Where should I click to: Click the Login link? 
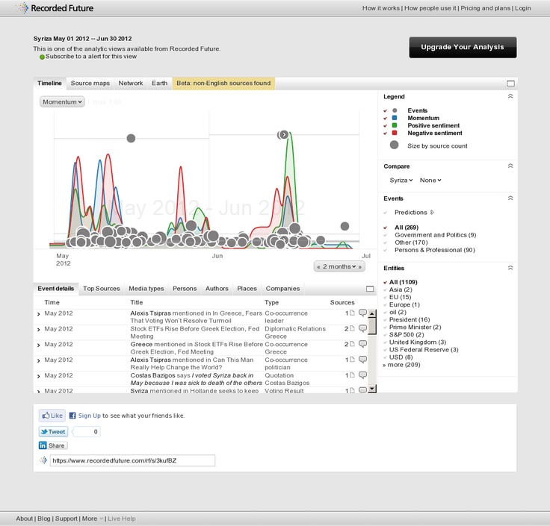(x=522, y=8)
